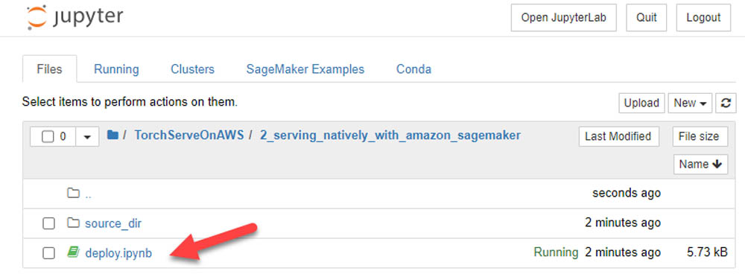Click the source_dir folder icon
This screenshot has height=274, width=745.
(x=73, y=223)
